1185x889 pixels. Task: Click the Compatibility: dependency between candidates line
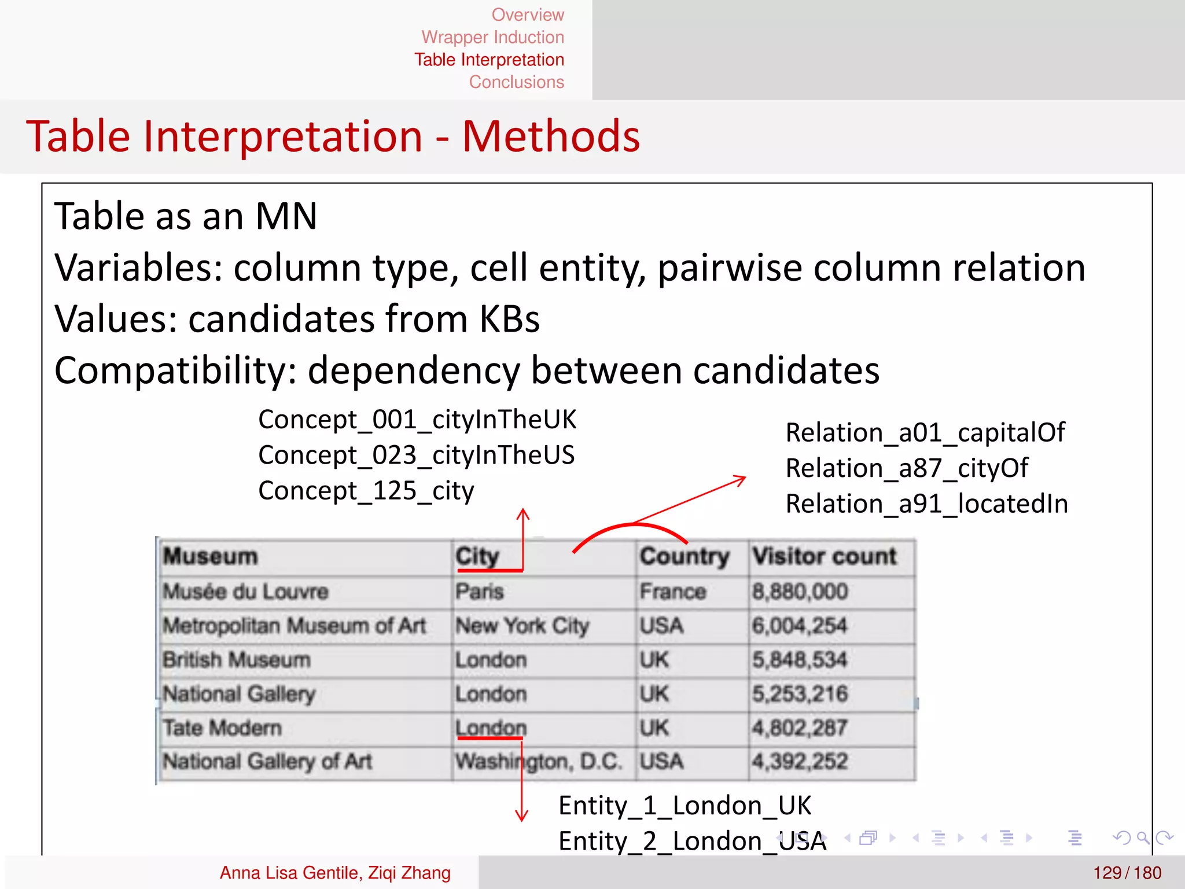point(467,370)
